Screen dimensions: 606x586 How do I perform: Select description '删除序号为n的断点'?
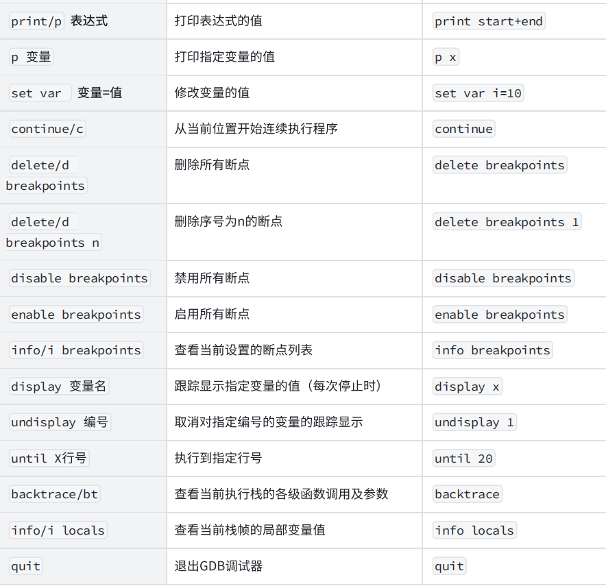click(x=228, y=222)
